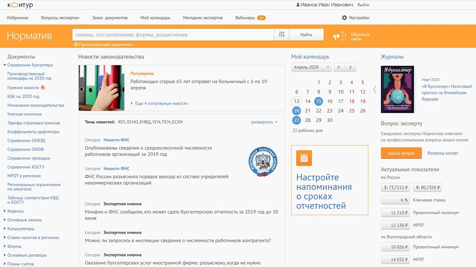Click the user icon next to Иванов Иван Иванович
The height and width of the screenshot is (267, 476).
coord(298,5)
